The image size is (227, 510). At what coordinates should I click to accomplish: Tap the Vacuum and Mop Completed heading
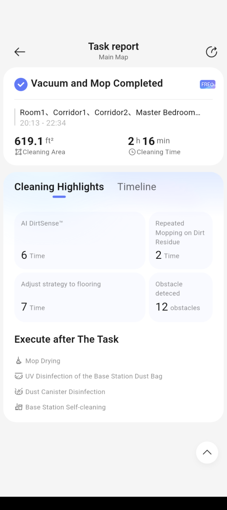point(97,83)
